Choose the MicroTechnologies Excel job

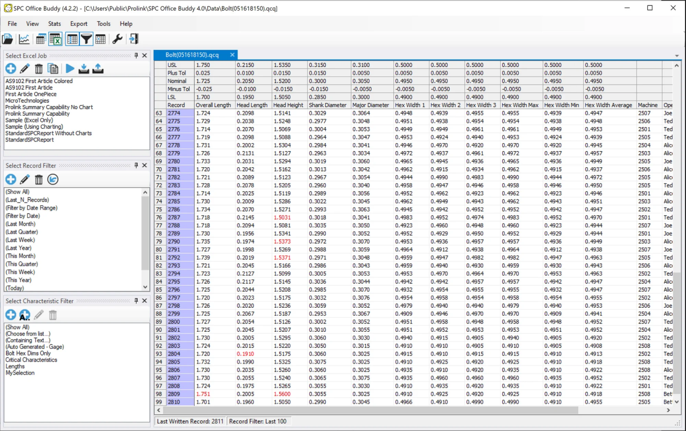pyautogui.click(x=27, y=100)
